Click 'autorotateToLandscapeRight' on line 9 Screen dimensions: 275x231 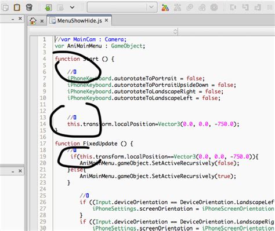[x=155, y=91]
